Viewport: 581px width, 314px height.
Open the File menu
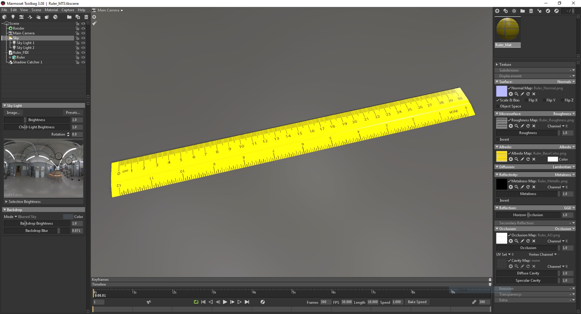point(4,10)
